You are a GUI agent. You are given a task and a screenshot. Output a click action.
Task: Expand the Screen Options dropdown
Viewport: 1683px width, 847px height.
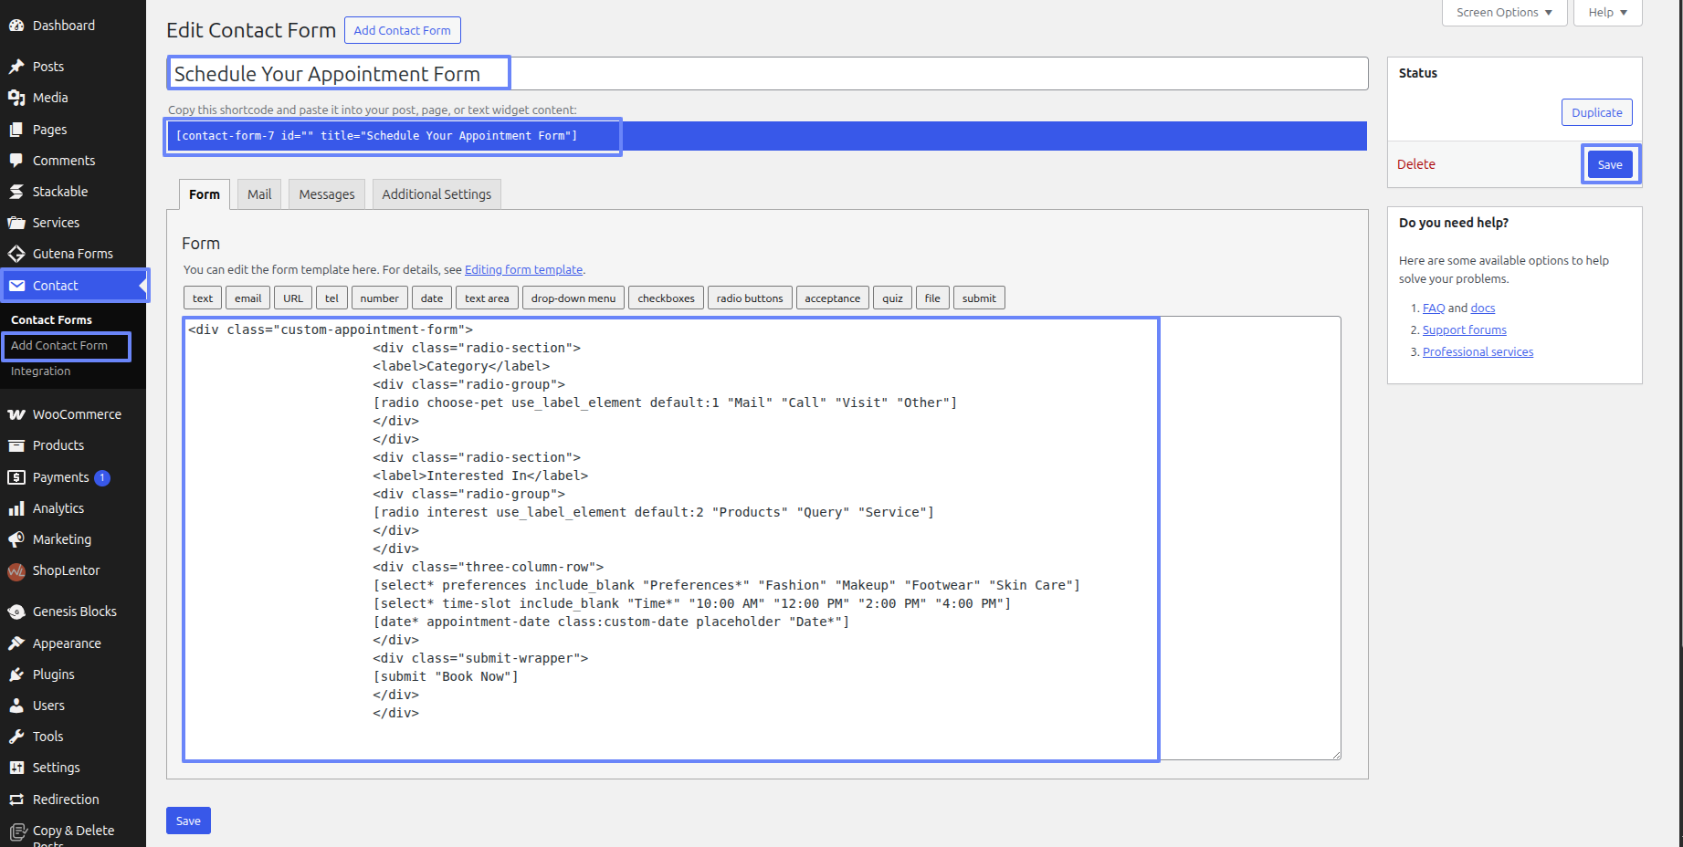tap(1503, 13)
